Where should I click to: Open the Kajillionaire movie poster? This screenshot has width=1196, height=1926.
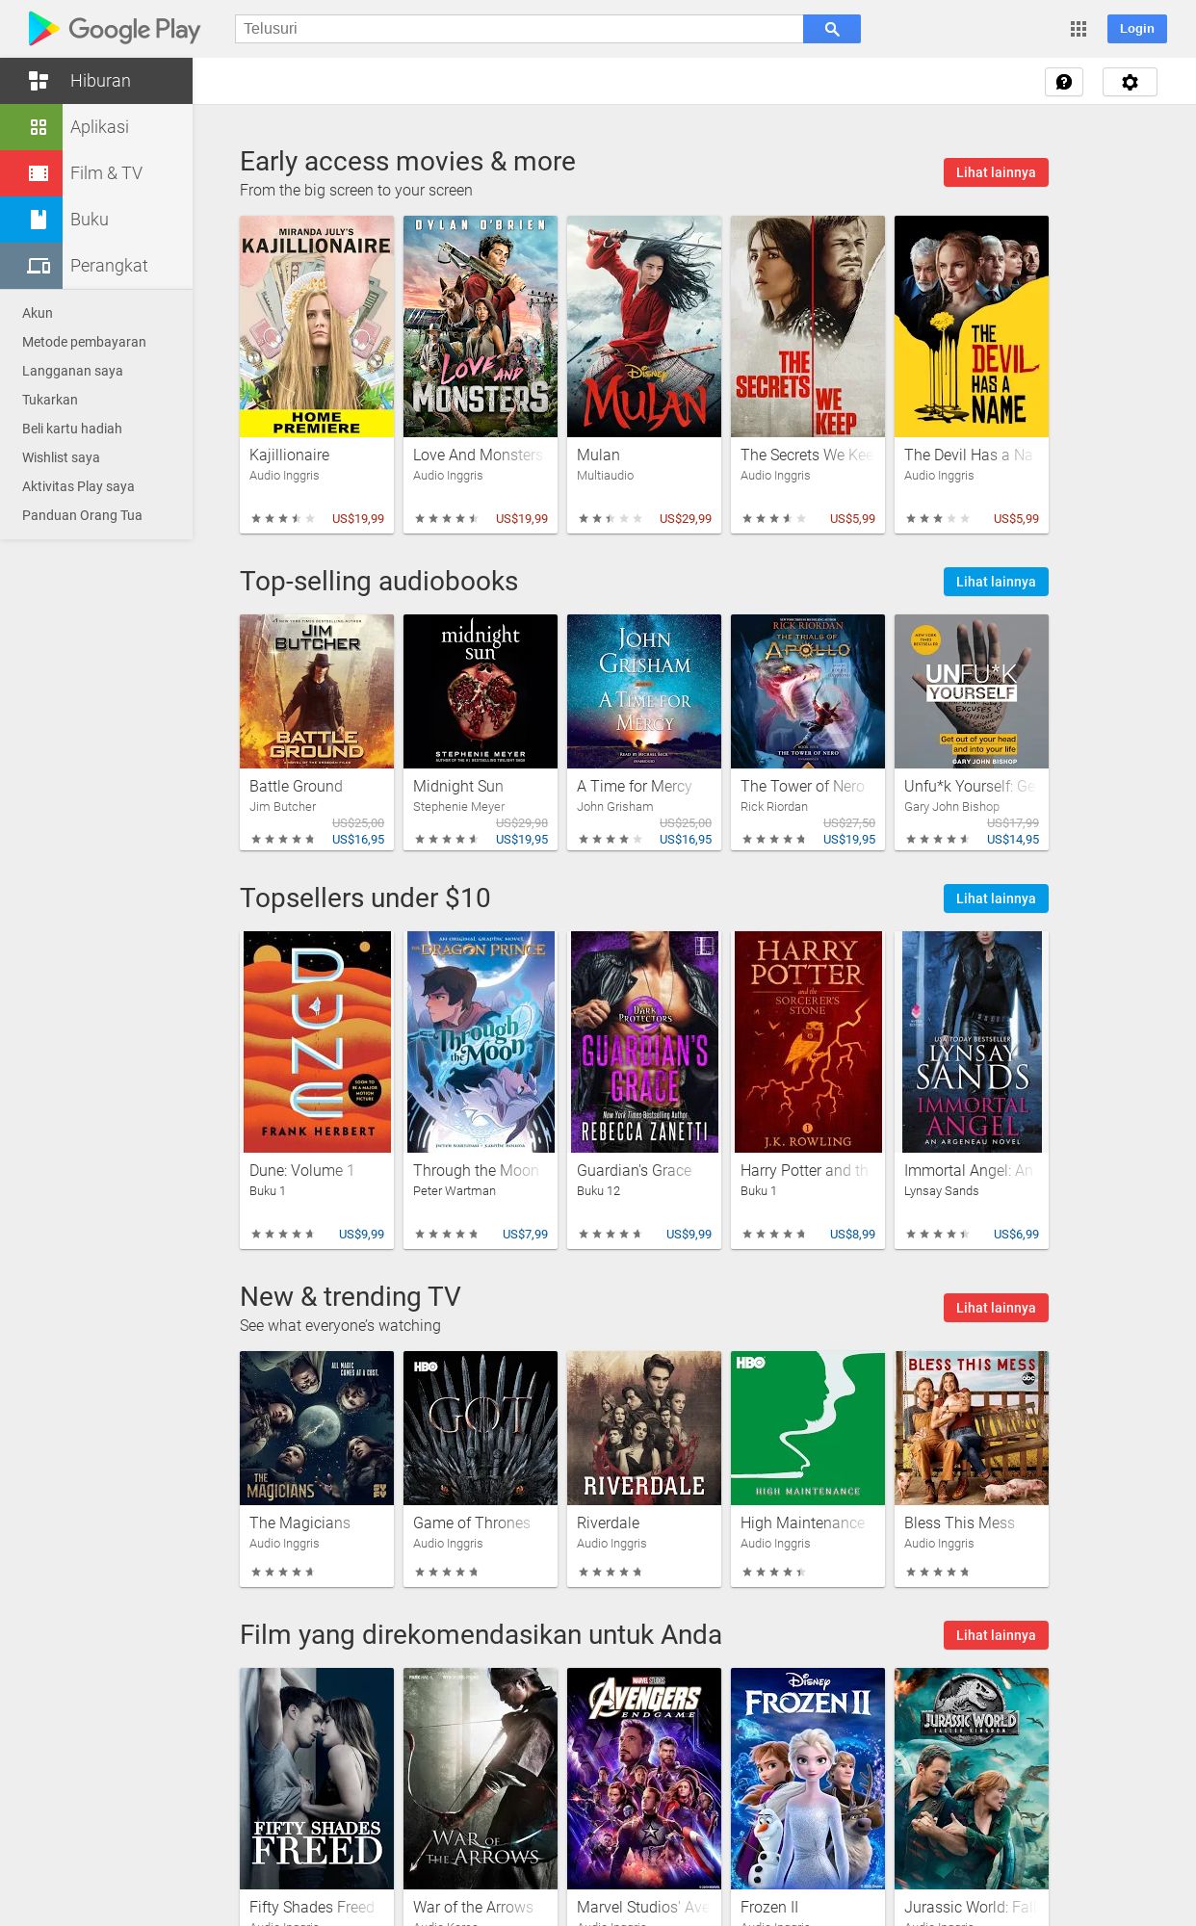(317, 326)
